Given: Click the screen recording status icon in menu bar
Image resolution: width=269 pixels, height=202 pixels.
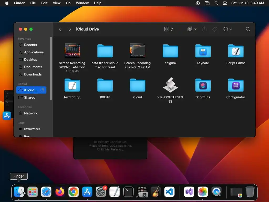Looking at the screenshot, I should (x=198, y=3).
